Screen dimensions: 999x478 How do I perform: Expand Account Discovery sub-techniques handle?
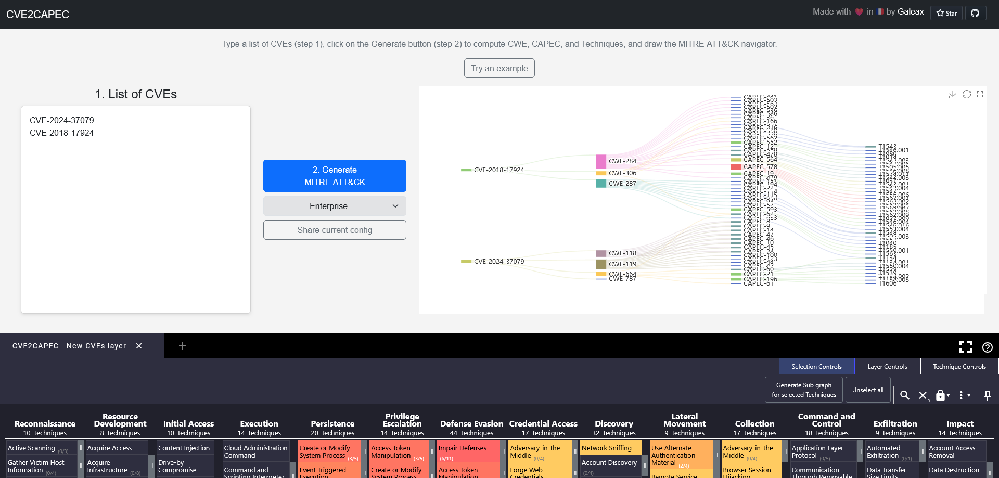pyautogui.click(x=645, y=466)
